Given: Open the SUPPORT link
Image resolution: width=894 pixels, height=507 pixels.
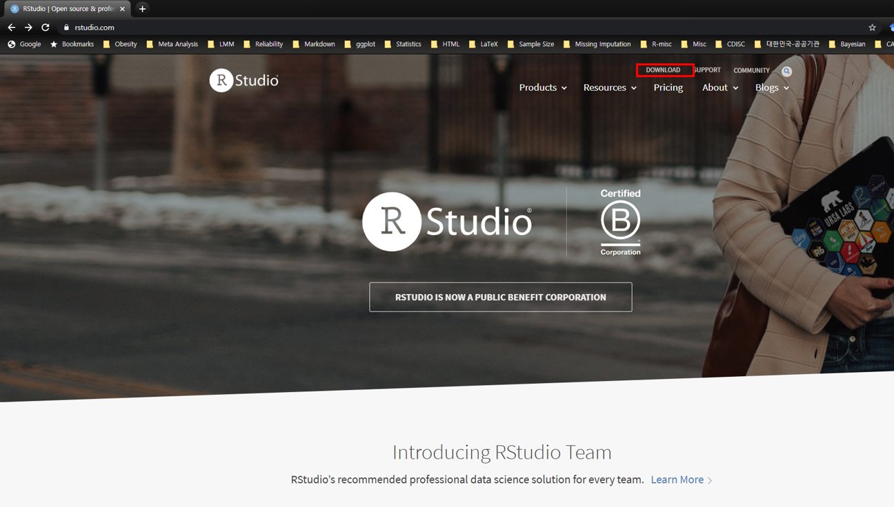Looking at the screenshot, I should (x=708, y=70).
